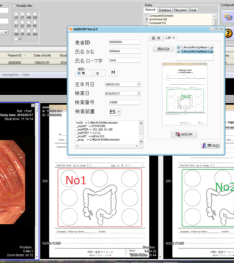Select the レポート tab in toDICOM
The height and width of the screenshot is (263, 234).
click(x=170, y=38)
